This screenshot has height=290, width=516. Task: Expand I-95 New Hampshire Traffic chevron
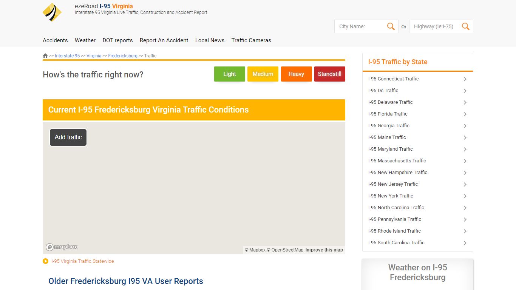point(465,173)
